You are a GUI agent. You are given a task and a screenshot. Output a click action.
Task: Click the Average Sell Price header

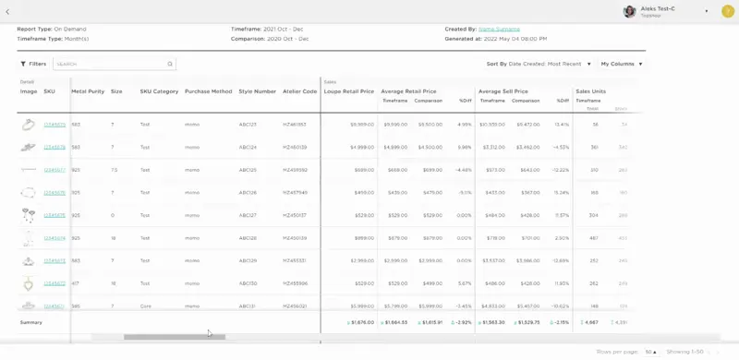tap(503, 91)
